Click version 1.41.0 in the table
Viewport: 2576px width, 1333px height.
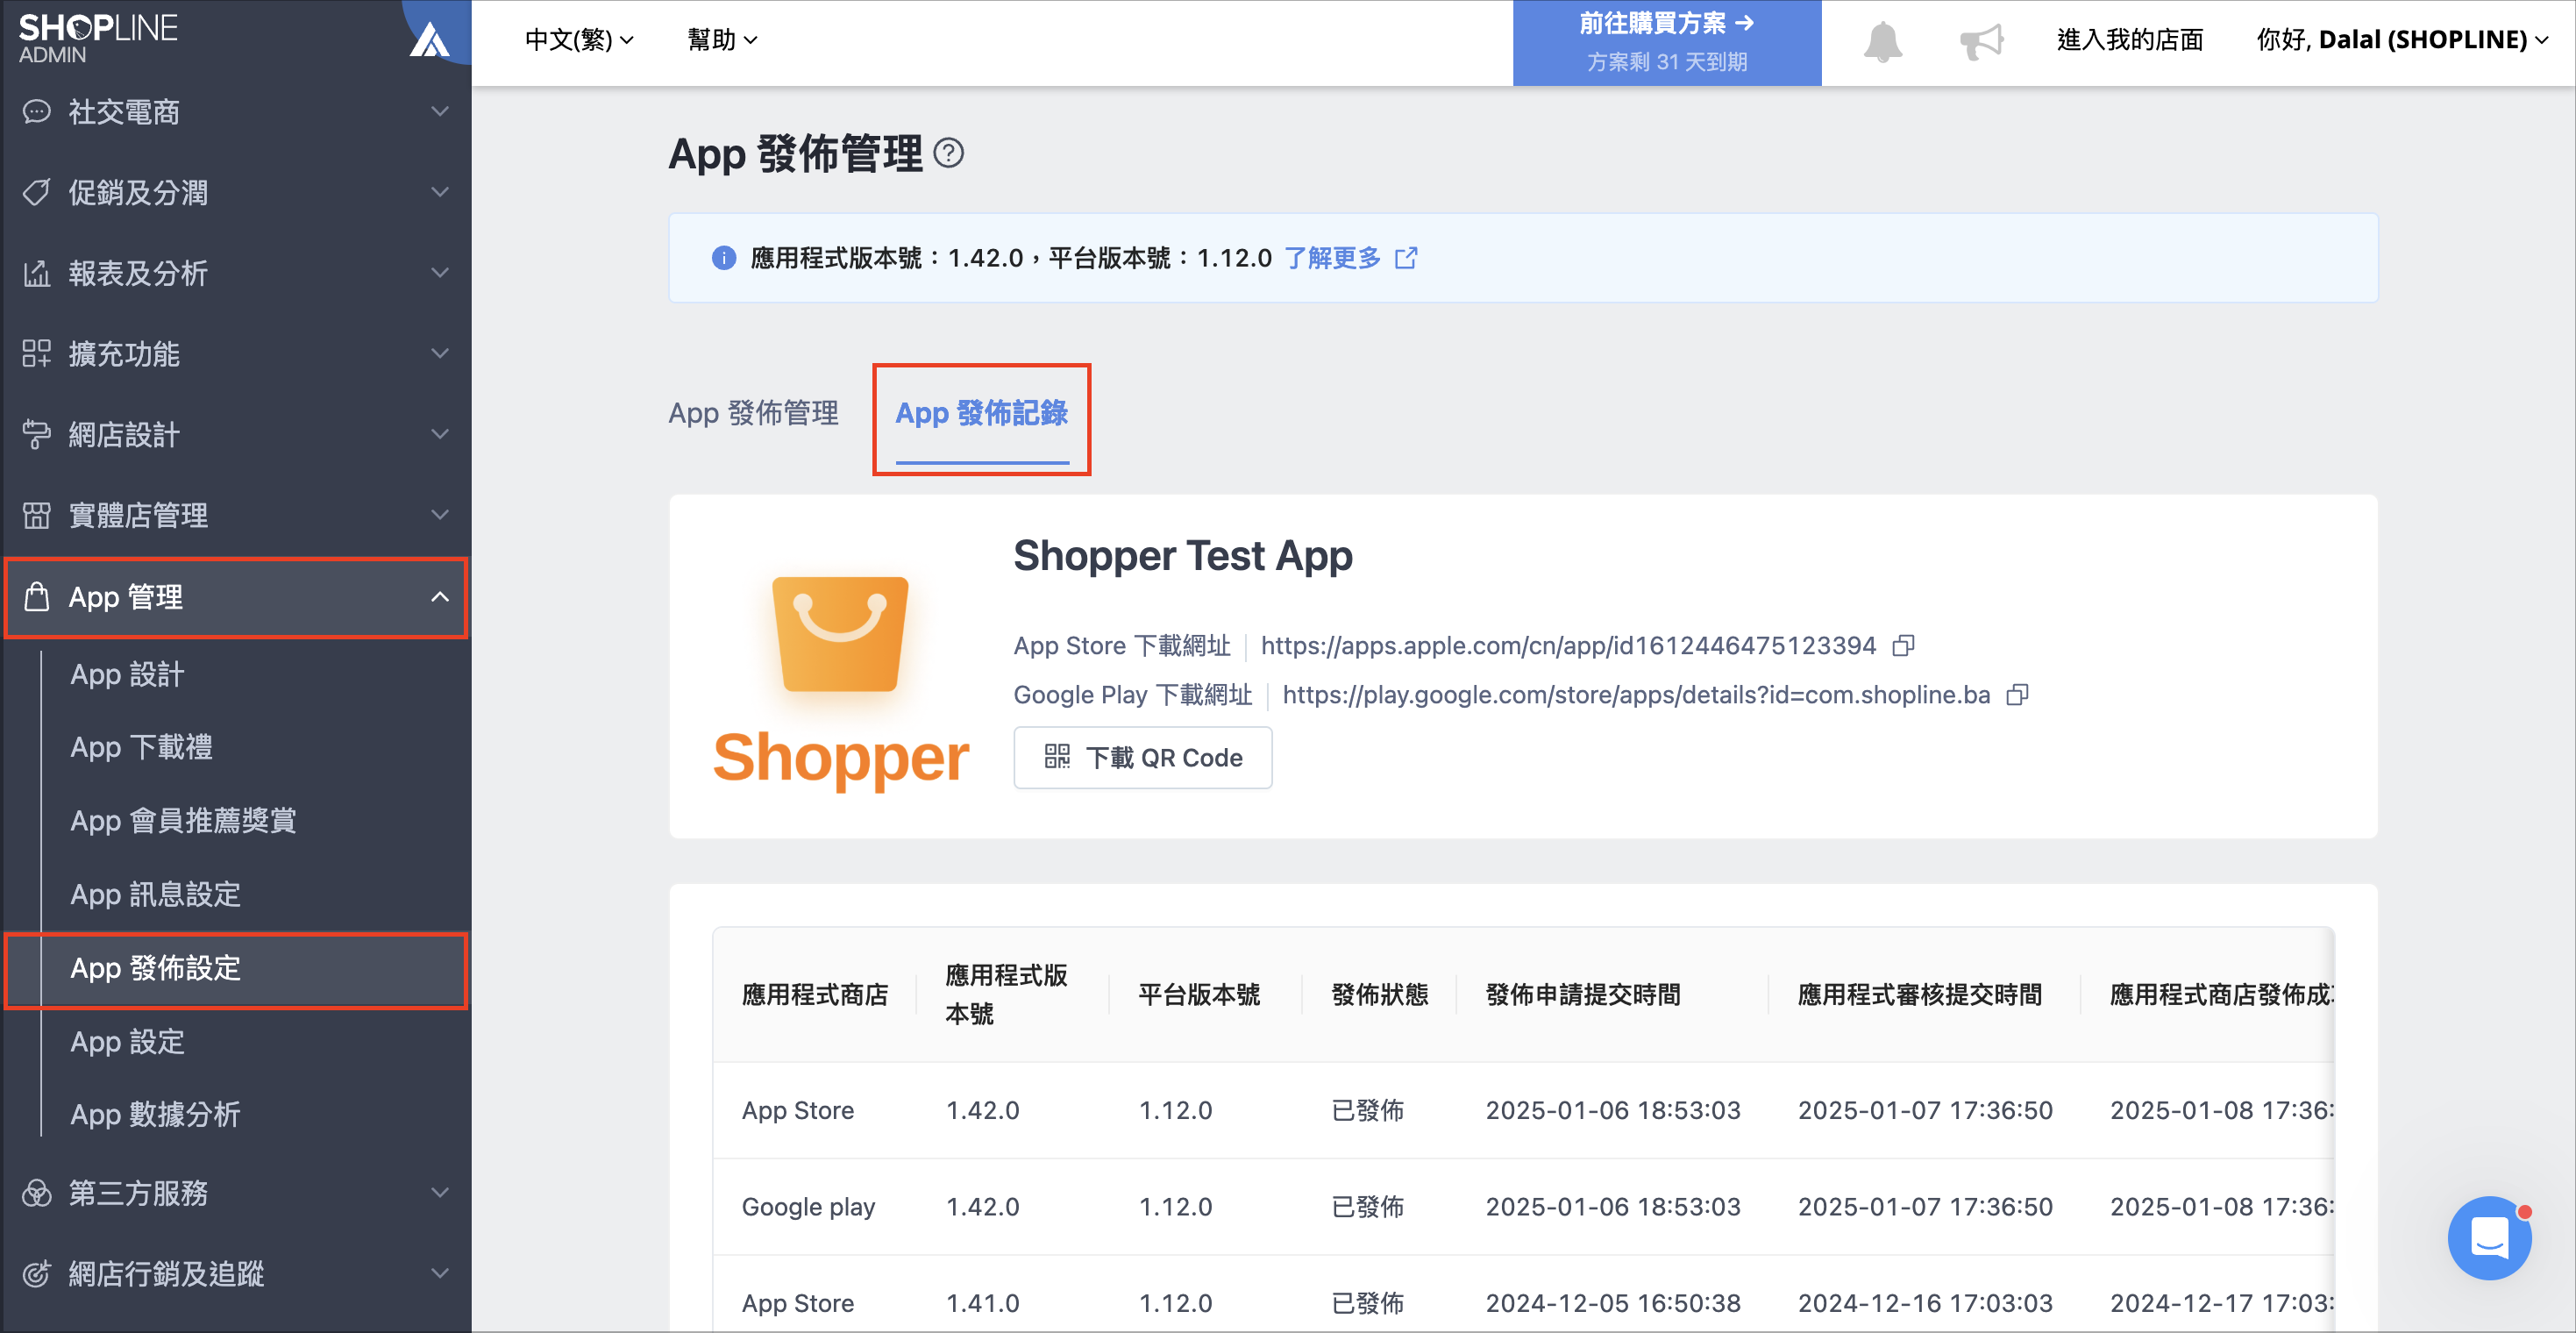click(x=982, y=1303)
